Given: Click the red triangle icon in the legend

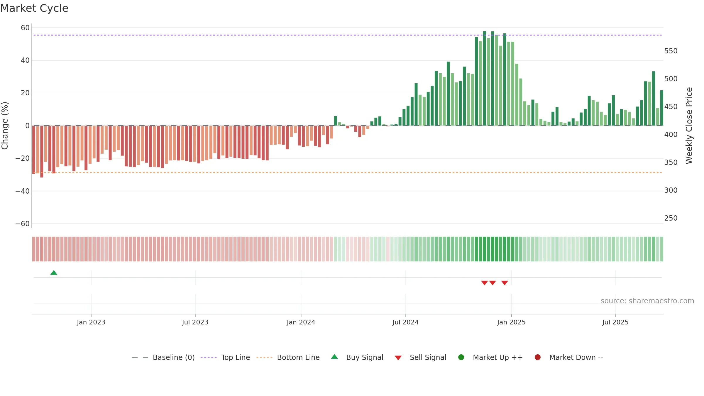Looking at the screenshot, I should click(x=398, y=358).
